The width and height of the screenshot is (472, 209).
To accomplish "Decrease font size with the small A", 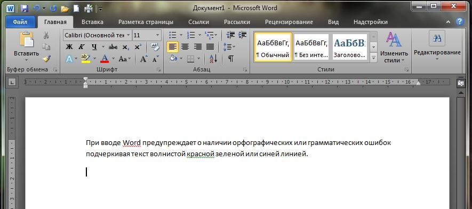I will [x=155, y=59].
